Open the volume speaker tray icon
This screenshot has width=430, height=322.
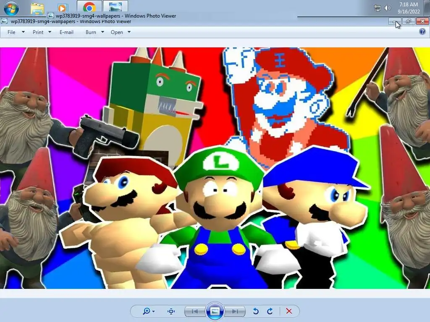point(388,8)
